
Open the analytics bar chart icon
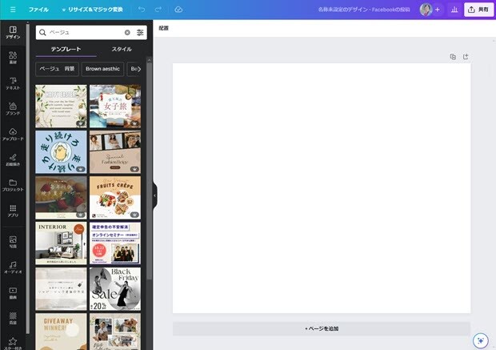click(454, 10)
